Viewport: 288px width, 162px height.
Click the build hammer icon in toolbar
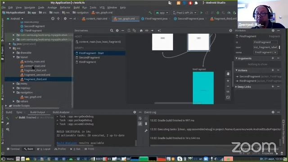point(150,13)
